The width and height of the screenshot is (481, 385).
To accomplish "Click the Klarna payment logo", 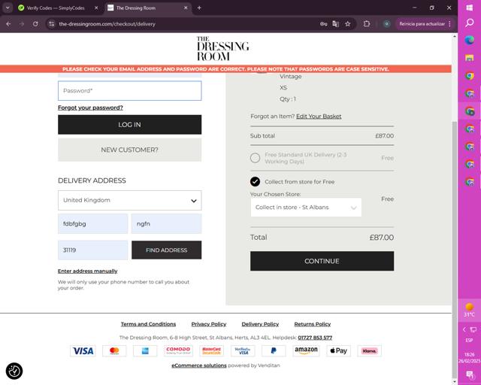I will pyautogui.click(x=370, y=350).
